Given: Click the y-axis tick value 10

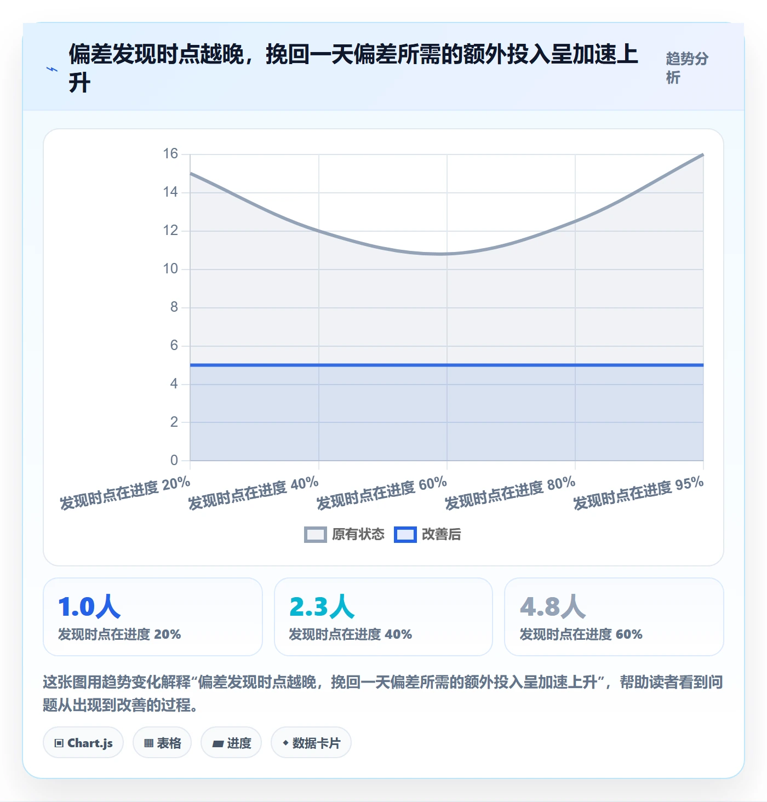Looking at the screenshot, I should [170, 269].
